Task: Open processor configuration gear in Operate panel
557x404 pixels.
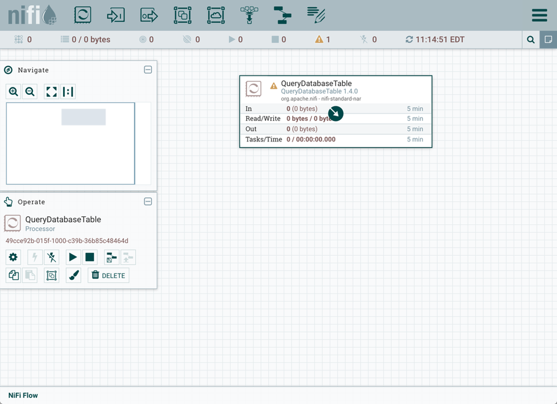Action: click(13, 257)
